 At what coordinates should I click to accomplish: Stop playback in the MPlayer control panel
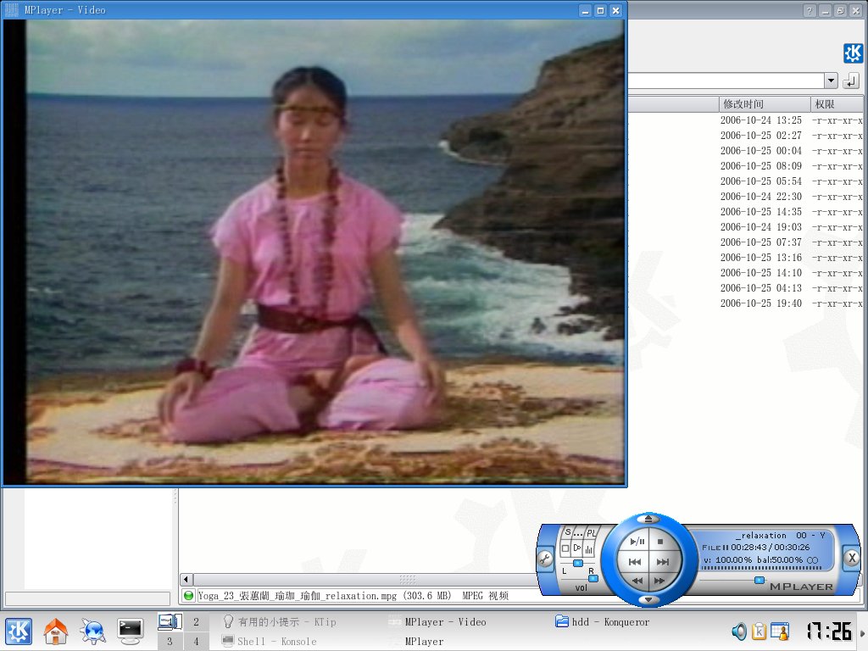659,542
